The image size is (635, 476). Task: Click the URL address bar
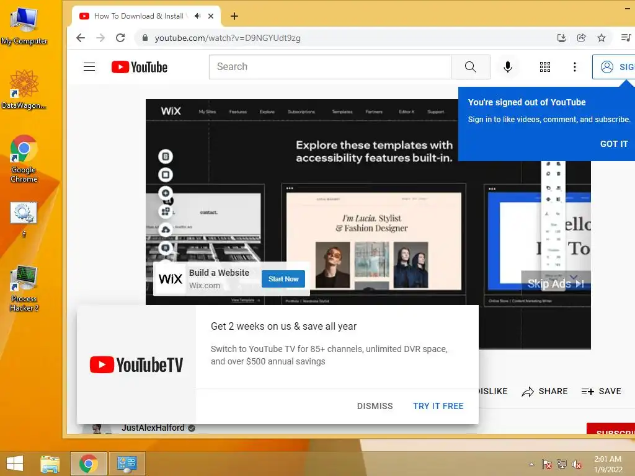pyautogui.click(x=344, y=38)
